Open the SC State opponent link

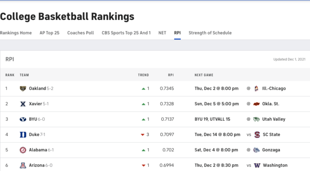point(271,135)
